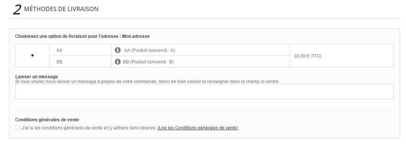Check the terms of sale agreement checkbox
The height and width of the screenshot is (145, 406).
[17, 128]
